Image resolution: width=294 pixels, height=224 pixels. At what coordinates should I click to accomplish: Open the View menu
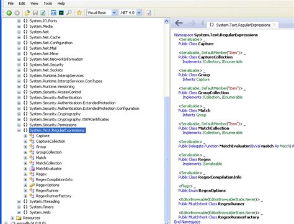(34, 4)
